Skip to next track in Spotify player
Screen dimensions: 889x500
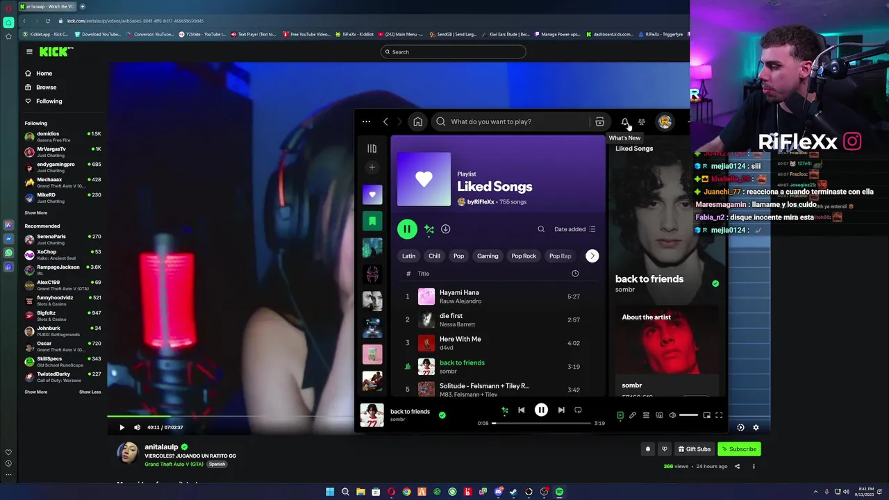point(561,410)
